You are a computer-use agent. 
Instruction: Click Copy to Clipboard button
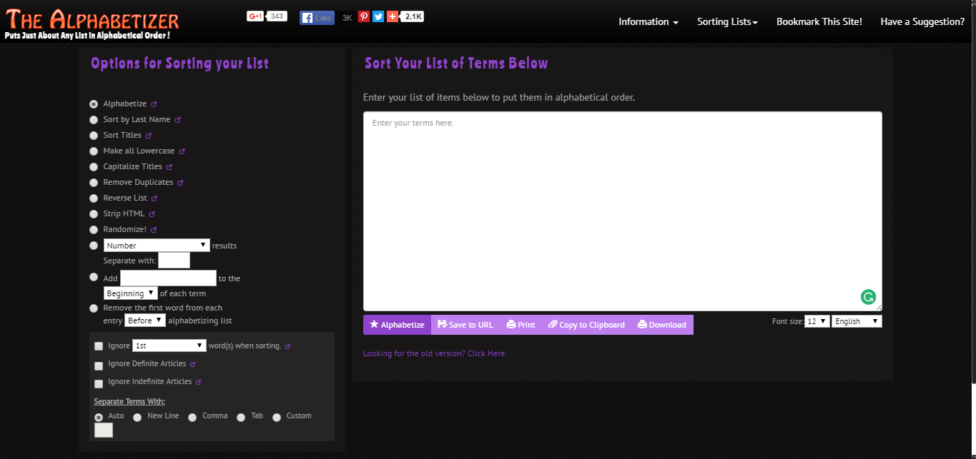[586, 325]
